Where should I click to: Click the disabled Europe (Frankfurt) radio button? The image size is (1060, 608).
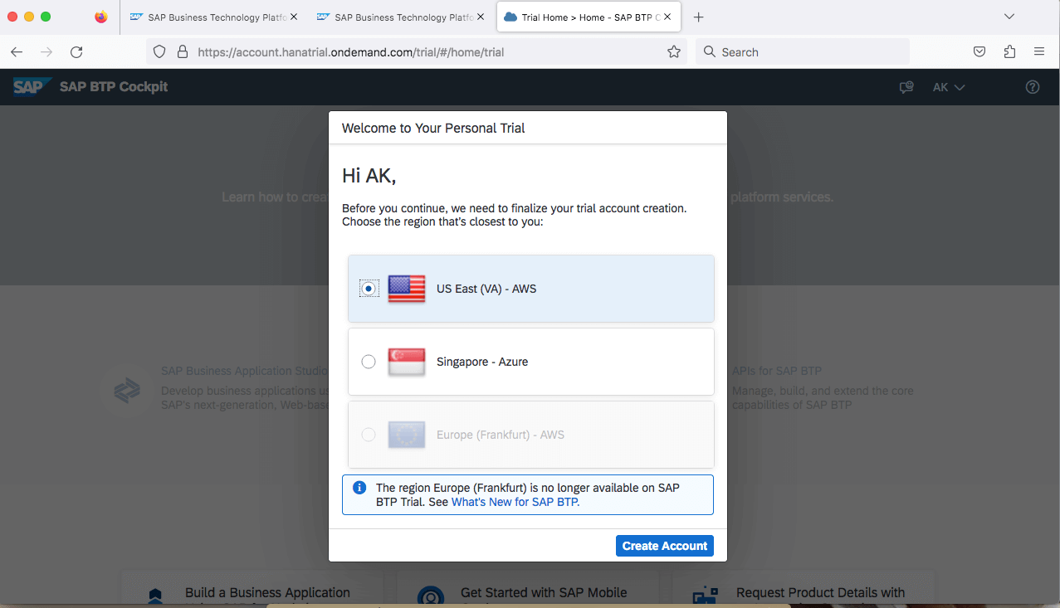[x=368, y=434]
